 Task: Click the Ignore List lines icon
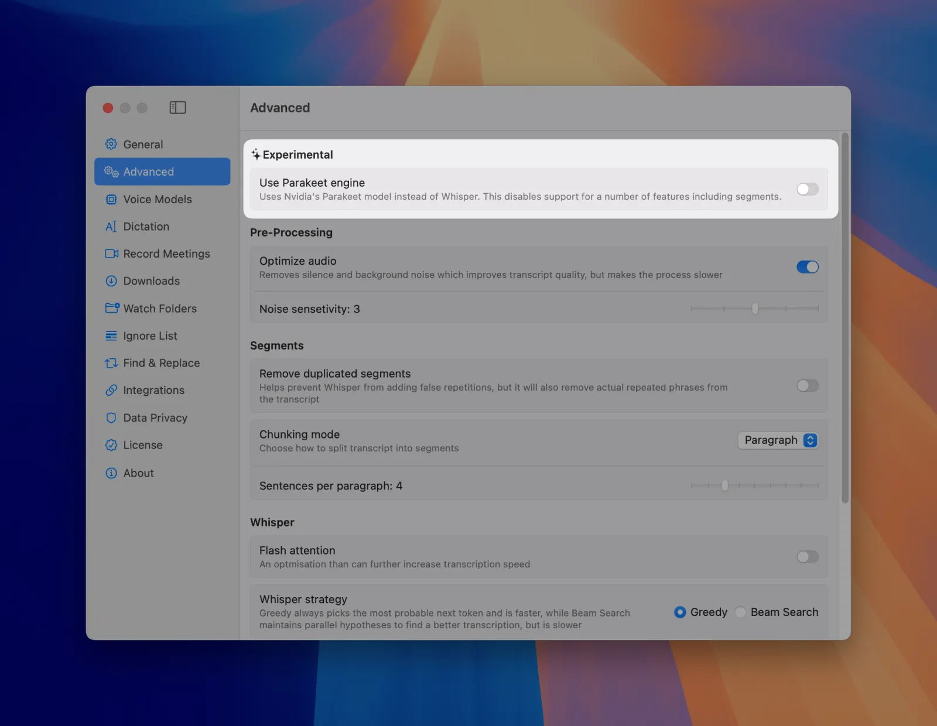coord(111,335)
